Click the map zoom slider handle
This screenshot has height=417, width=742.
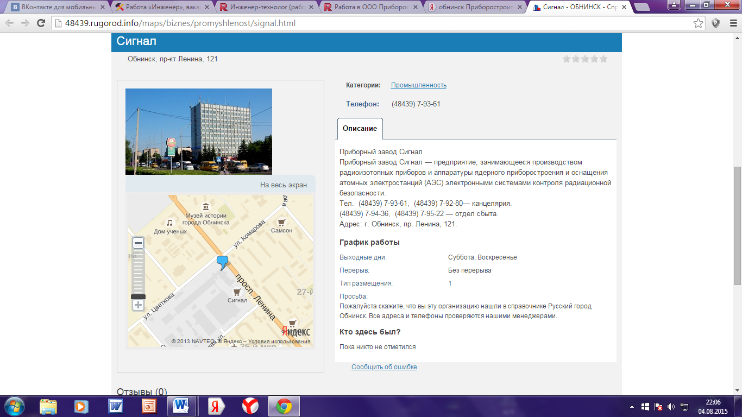point(138,297)
